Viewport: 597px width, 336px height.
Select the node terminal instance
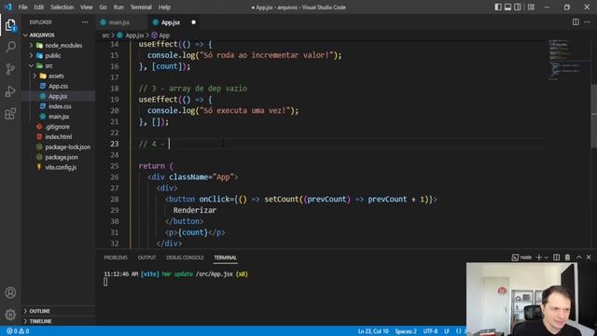tap(521, 258)
